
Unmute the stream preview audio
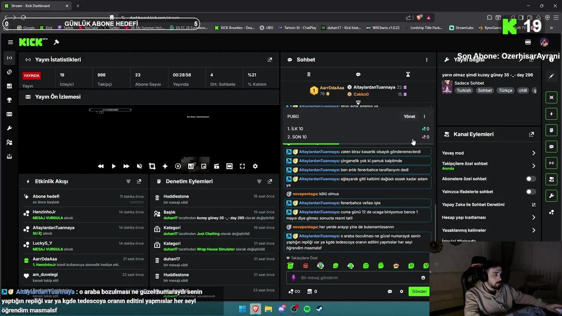point(139,166)
